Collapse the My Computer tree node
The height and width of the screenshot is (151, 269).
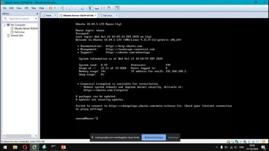pos(5,25)
